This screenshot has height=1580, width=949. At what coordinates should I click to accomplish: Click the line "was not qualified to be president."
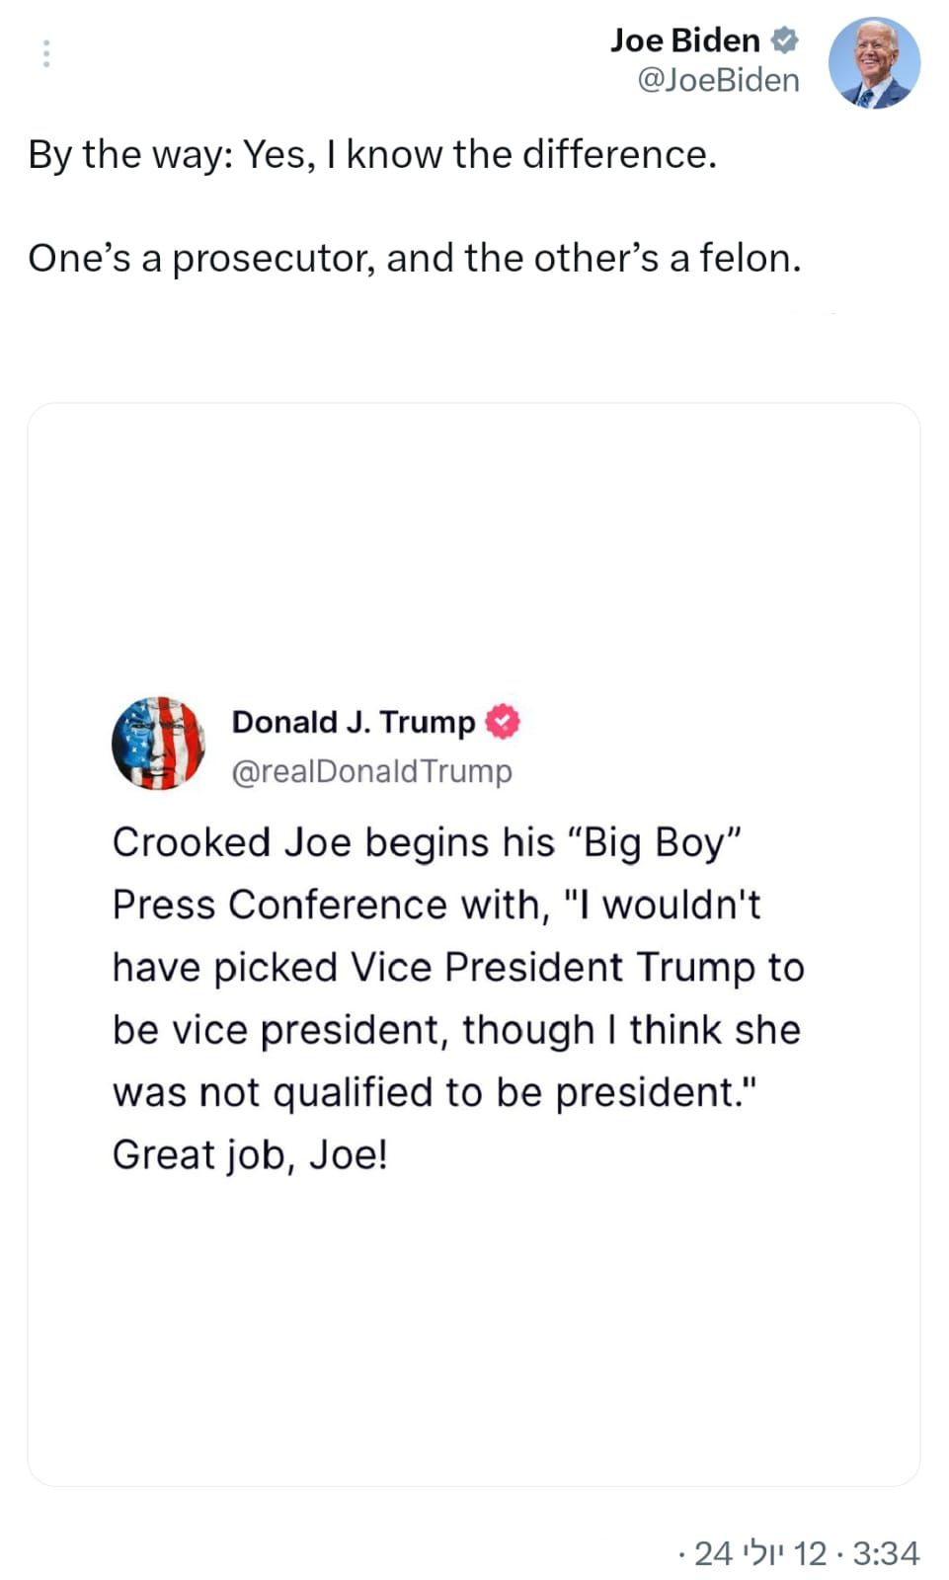435,1093
